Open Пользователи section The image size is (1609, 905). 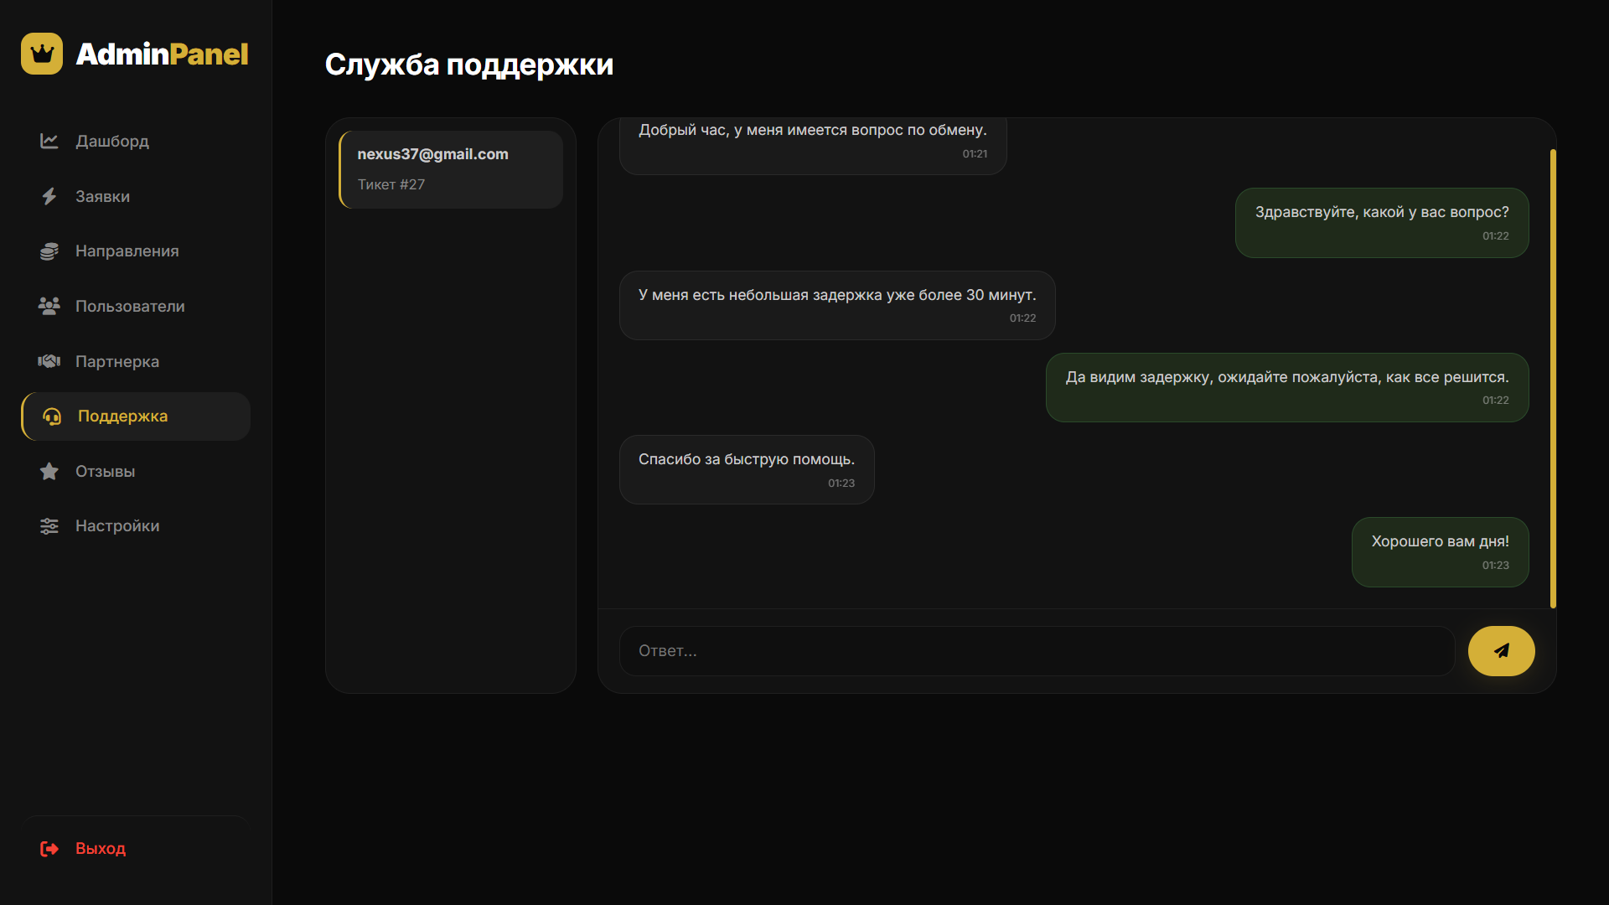click(136, 306)
